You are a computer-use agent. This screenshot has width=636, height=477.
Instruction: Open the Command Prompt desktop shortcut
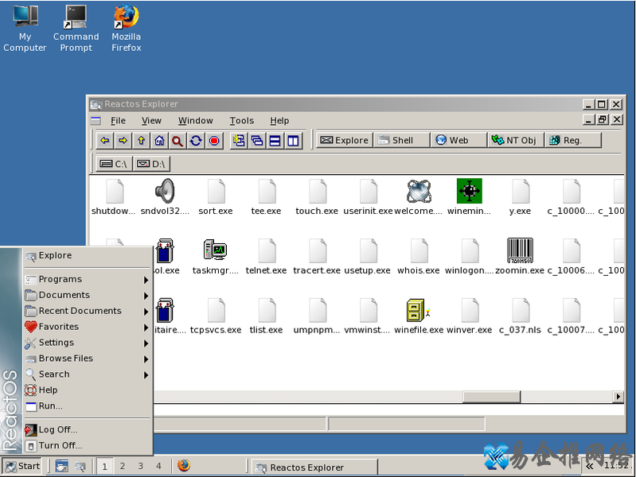[76, 28]
